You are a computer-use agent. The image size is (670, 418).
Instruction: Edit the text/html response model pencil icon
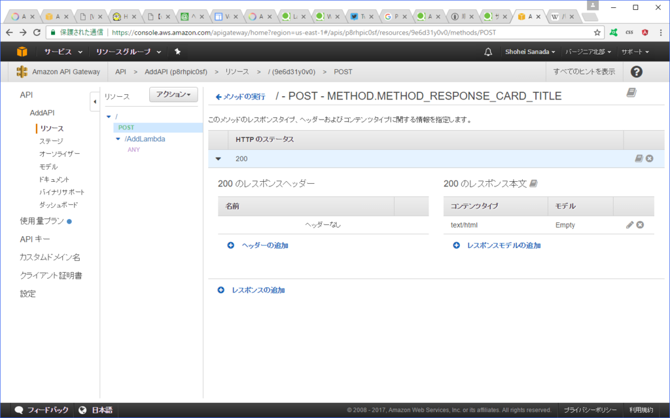629,225
